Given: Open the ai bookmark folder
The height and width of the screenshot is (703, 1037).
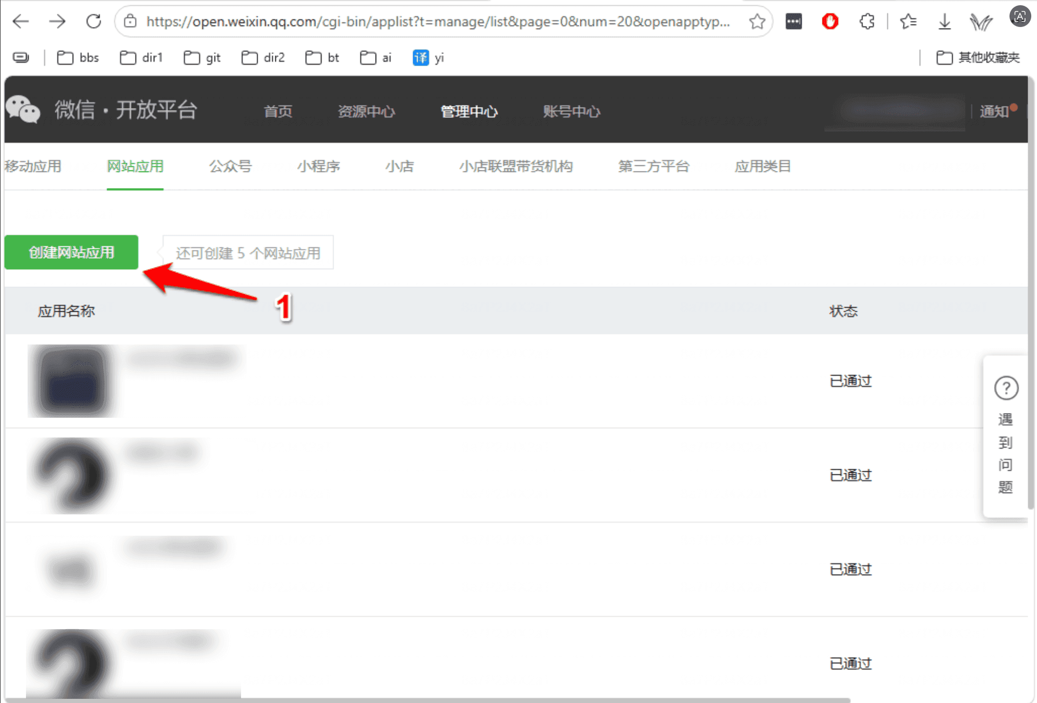Looking at the screenshot, I should 376,58.
